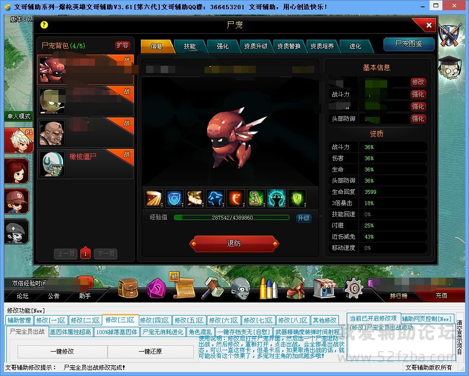469x376 pixels.
Task: Select the red flame crescent skill icon
Action: [236, 198]
